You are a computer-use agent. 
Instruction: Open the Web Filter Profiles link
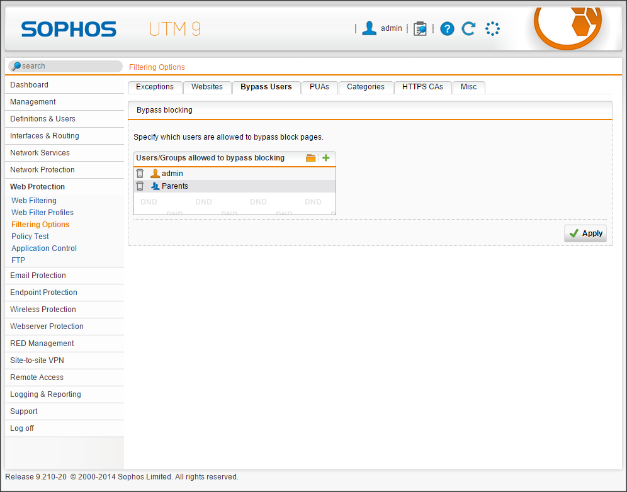click(42, 213)
